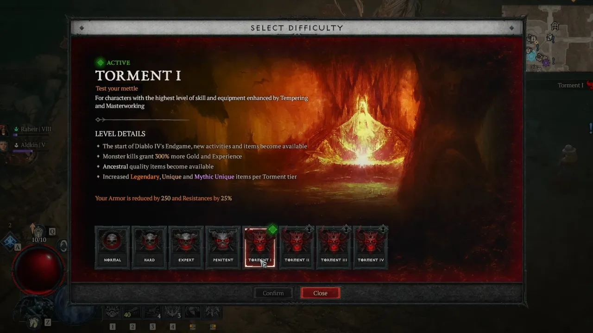Activate the fifth skill slot on action bar
The width and height of the screenshot is (593, 333).
[193, 312]
